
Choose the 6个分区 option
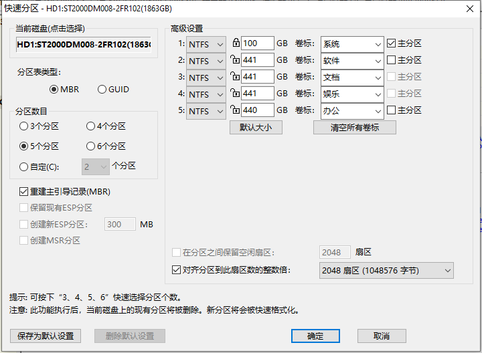pos(106,146)
